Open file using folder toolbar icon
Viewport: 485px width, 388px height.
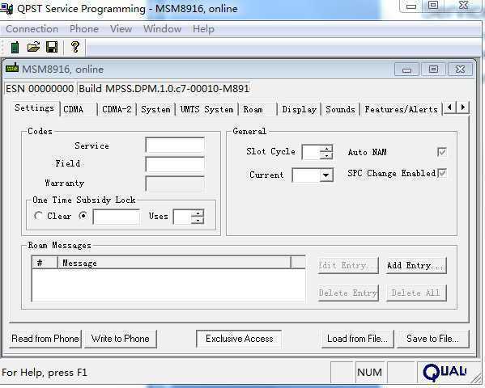[33, 47]
